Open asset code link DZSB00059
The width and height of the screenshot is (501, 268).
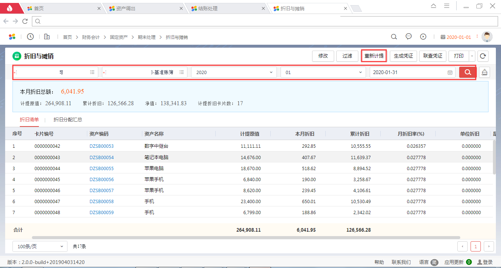pos(102,213)
